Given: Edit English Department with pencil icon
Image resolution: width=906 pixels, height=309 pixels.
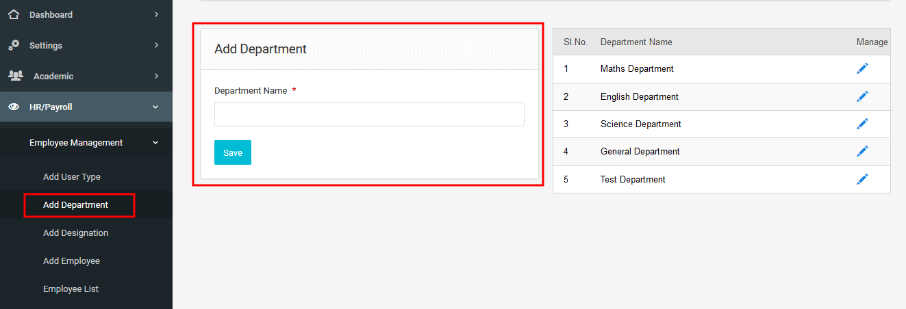Looking at the screenshot, I should click(862, 96).
